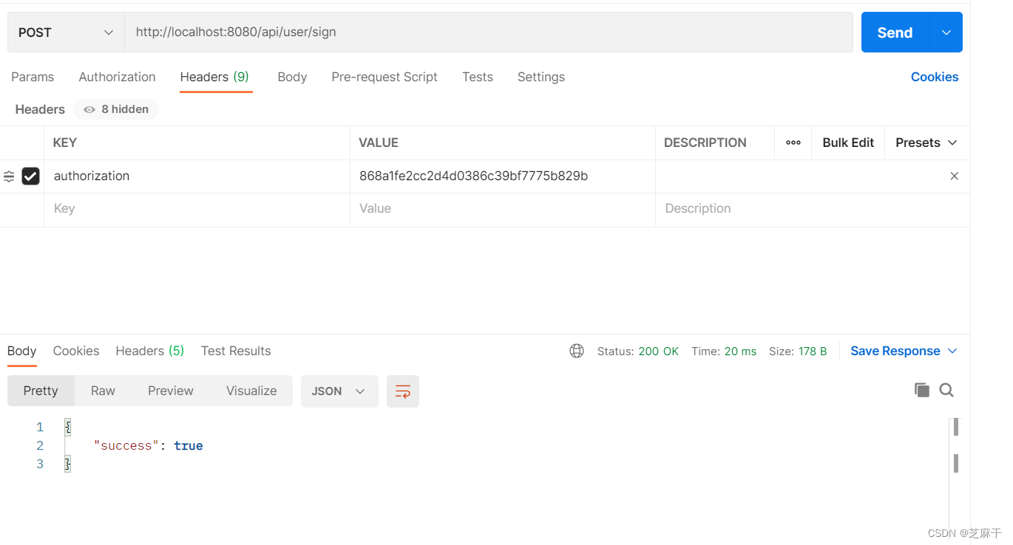Image resolution: width=1013 pixels, height=545 pixels.
Task: Click the globe network info icon
Action: (577, 351)
